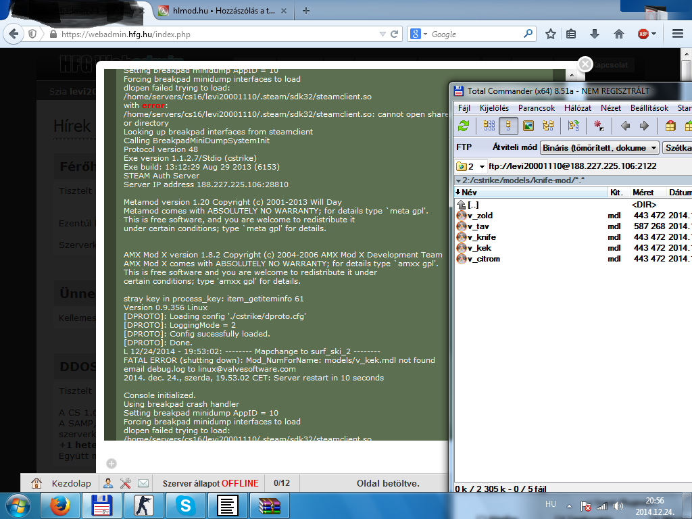Screen dimensions: 692x519
Task: Open the Nézet menu
Action: (x=611, y=107)
